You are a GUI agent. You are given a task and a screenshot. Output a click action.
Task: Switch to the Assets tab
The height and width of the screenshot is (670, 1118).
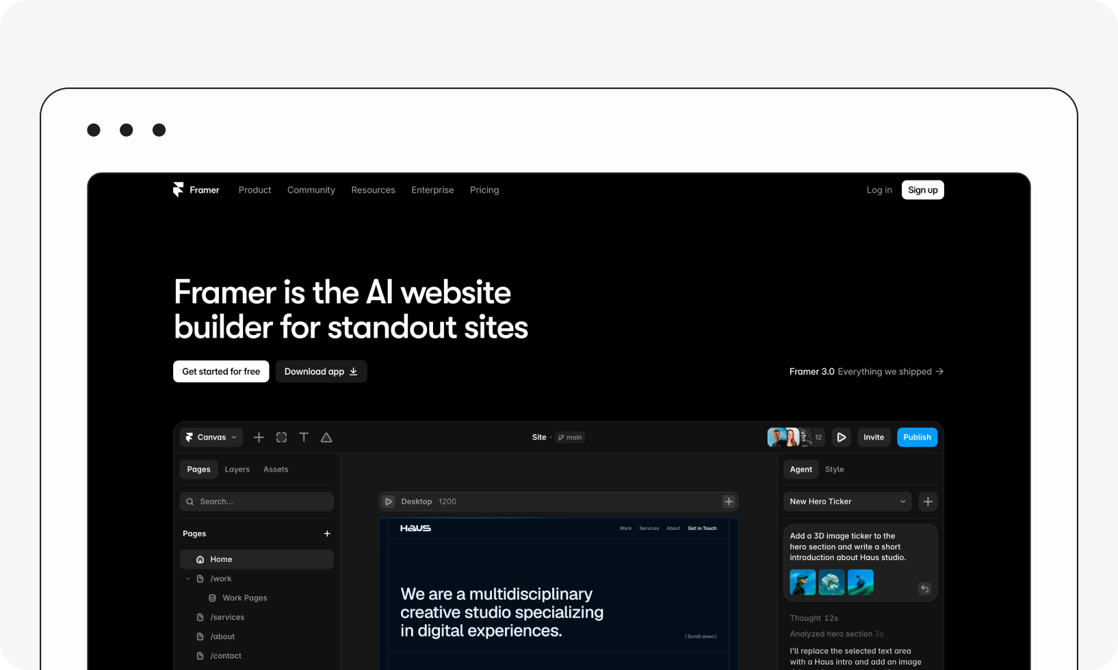(276, 470)
